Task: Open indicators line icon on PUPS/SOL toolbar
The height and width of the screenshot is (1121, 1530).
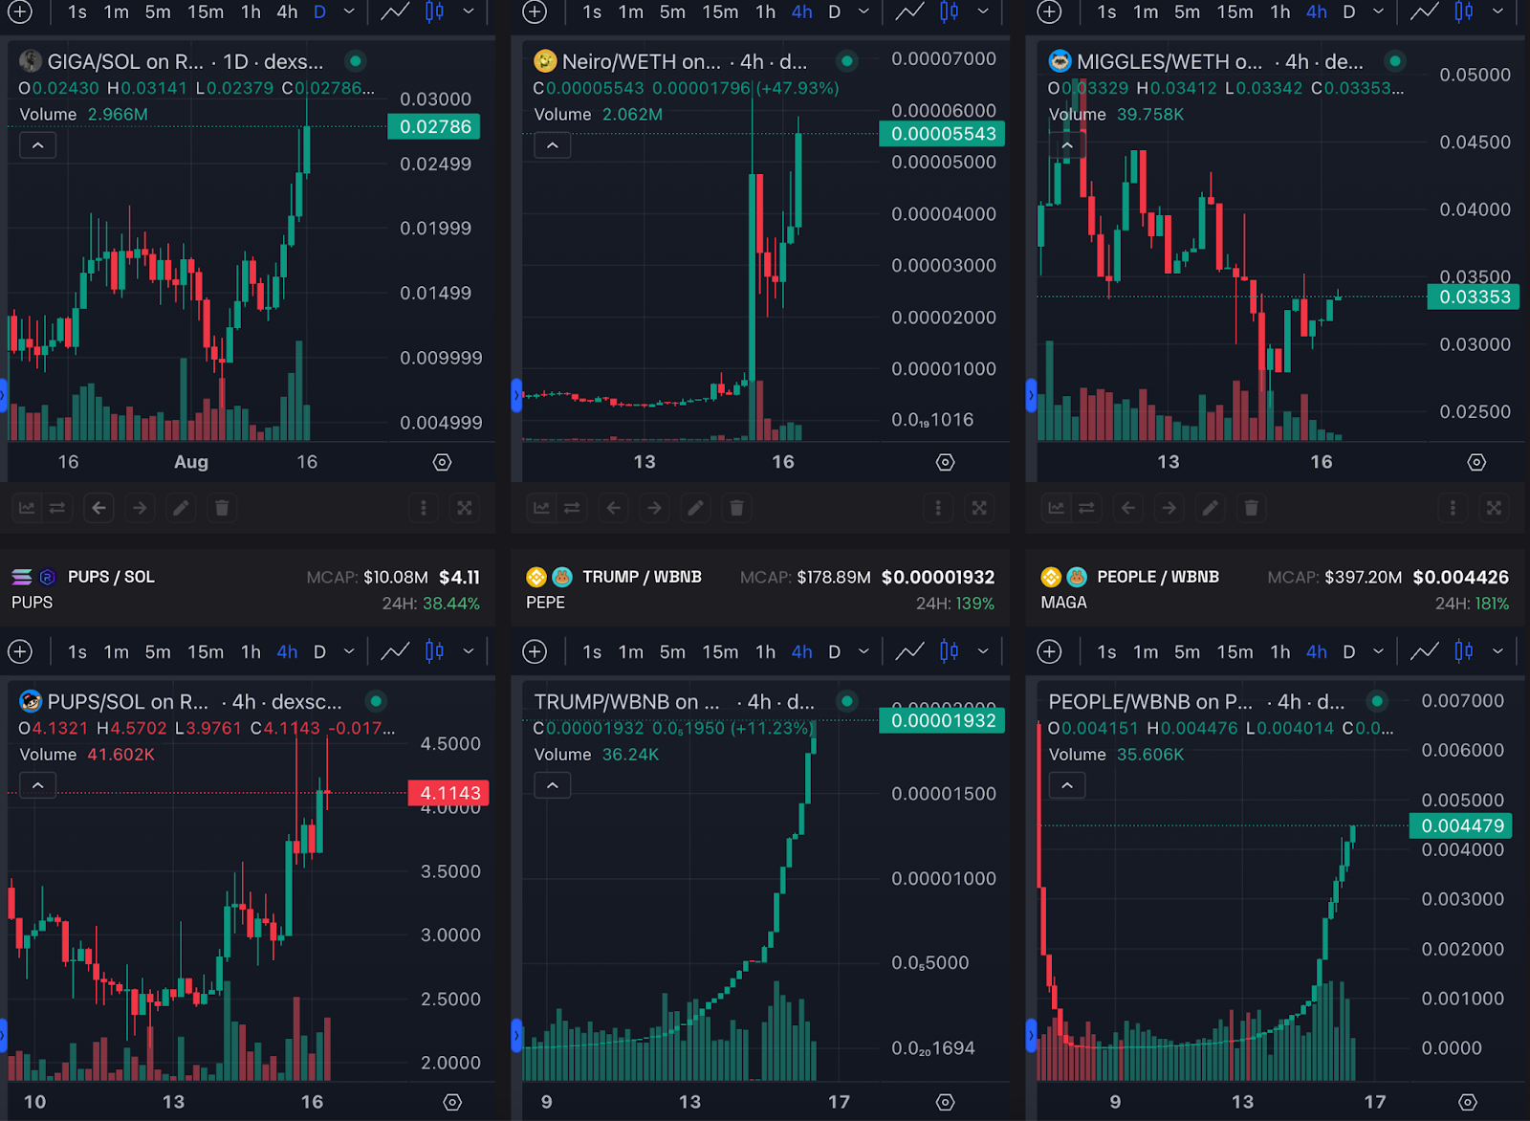Action: (x=395, y=651)
